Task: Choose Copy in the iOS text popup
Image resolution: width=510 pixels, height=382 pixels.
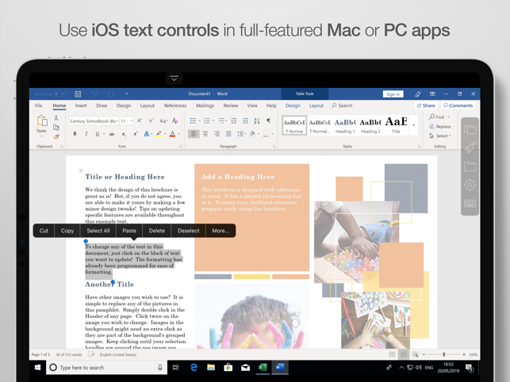Action: tap(67, 231)
